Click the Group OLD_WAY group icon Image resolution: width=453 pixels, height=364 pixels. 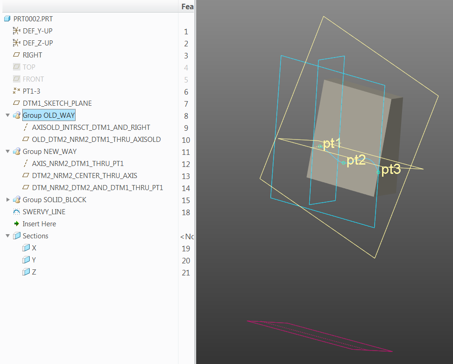(17, 115)
